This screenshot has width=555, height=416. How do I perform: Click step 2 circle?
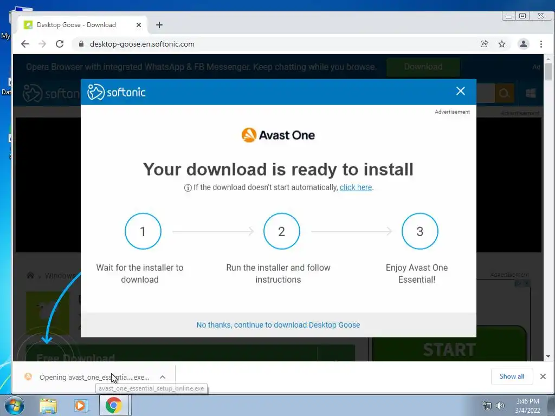click(x=282, y=231)
